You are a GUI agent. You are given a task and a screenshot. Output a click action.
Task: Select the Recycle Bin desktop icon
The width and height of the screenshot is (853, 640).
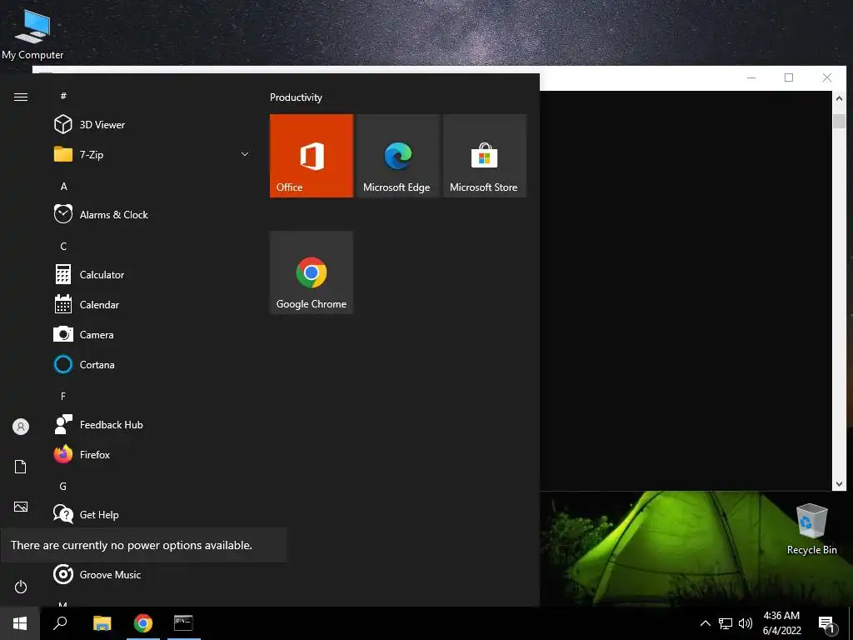(x=811, y=529)
